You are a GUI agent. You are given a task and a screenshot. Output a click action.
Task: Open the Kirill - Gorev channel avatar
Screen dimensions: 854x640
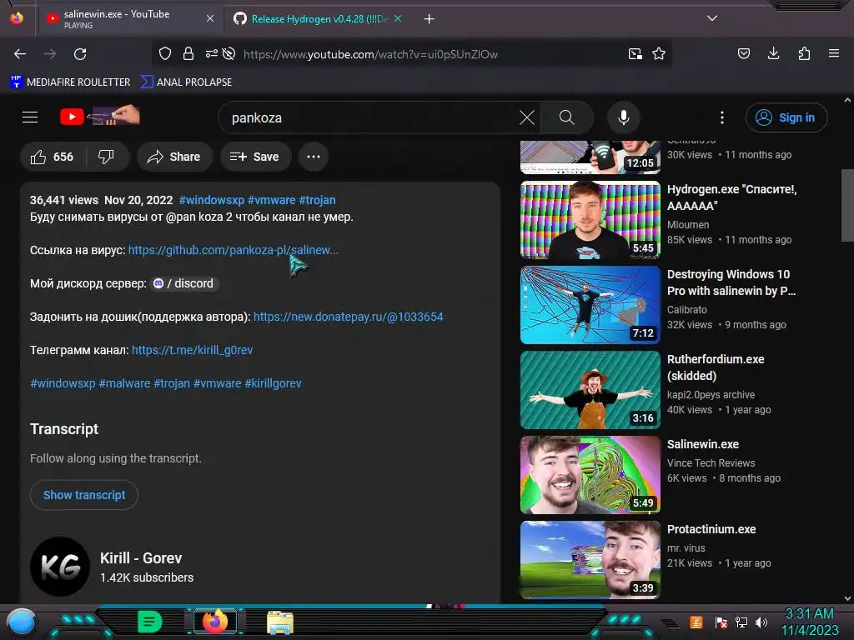tap(60, 567)
